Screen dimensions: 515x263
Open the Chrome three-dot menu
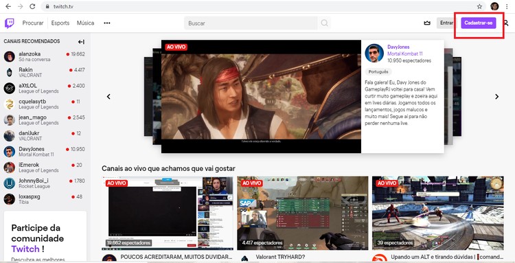coord(507,6)
